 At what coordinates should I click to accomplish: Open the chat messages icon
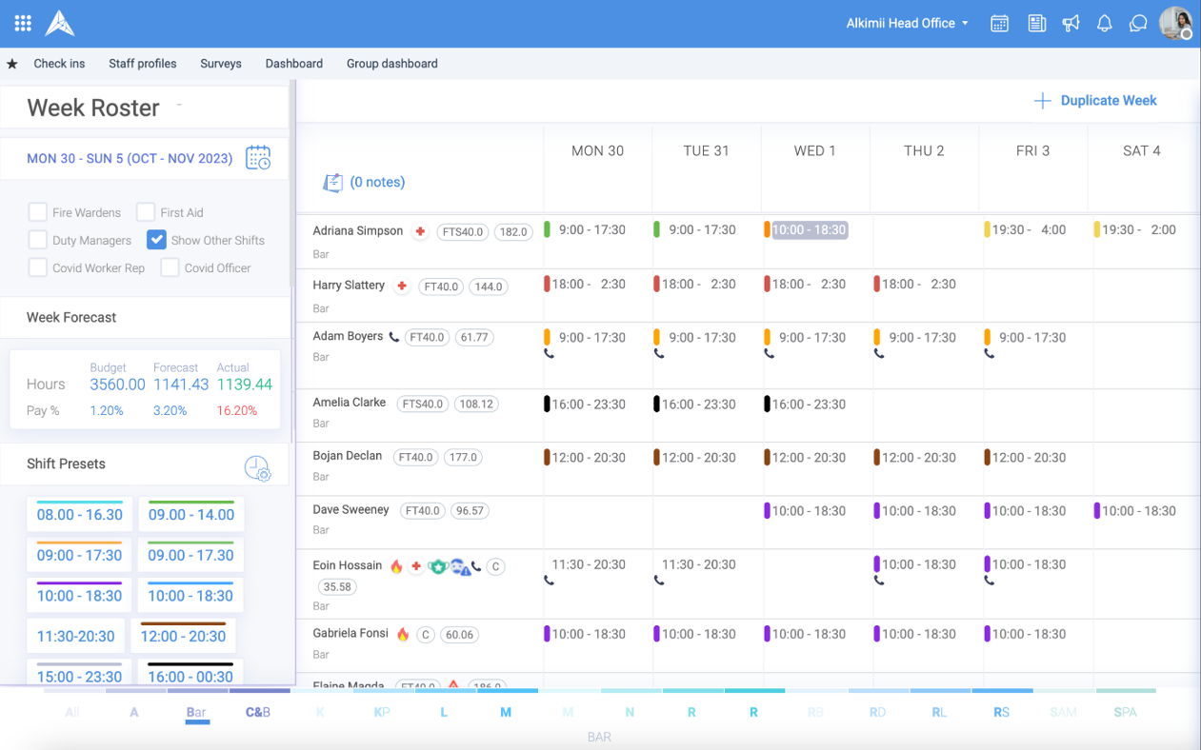point(1137,24)
